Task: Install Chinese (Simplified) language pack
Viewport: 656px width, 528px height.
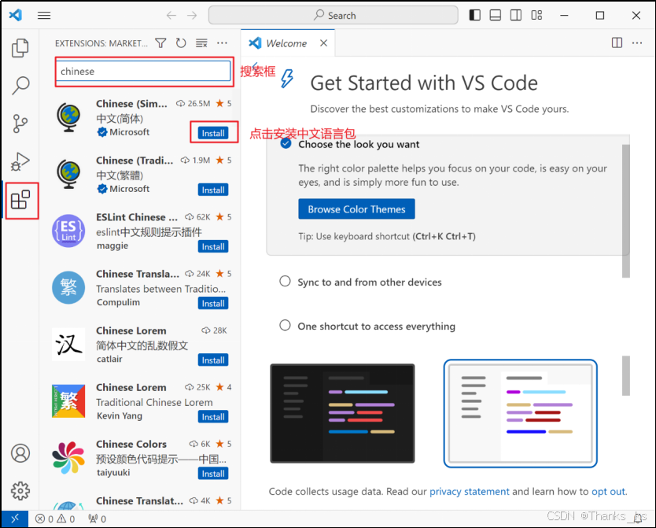Action: tap(213, 133)
